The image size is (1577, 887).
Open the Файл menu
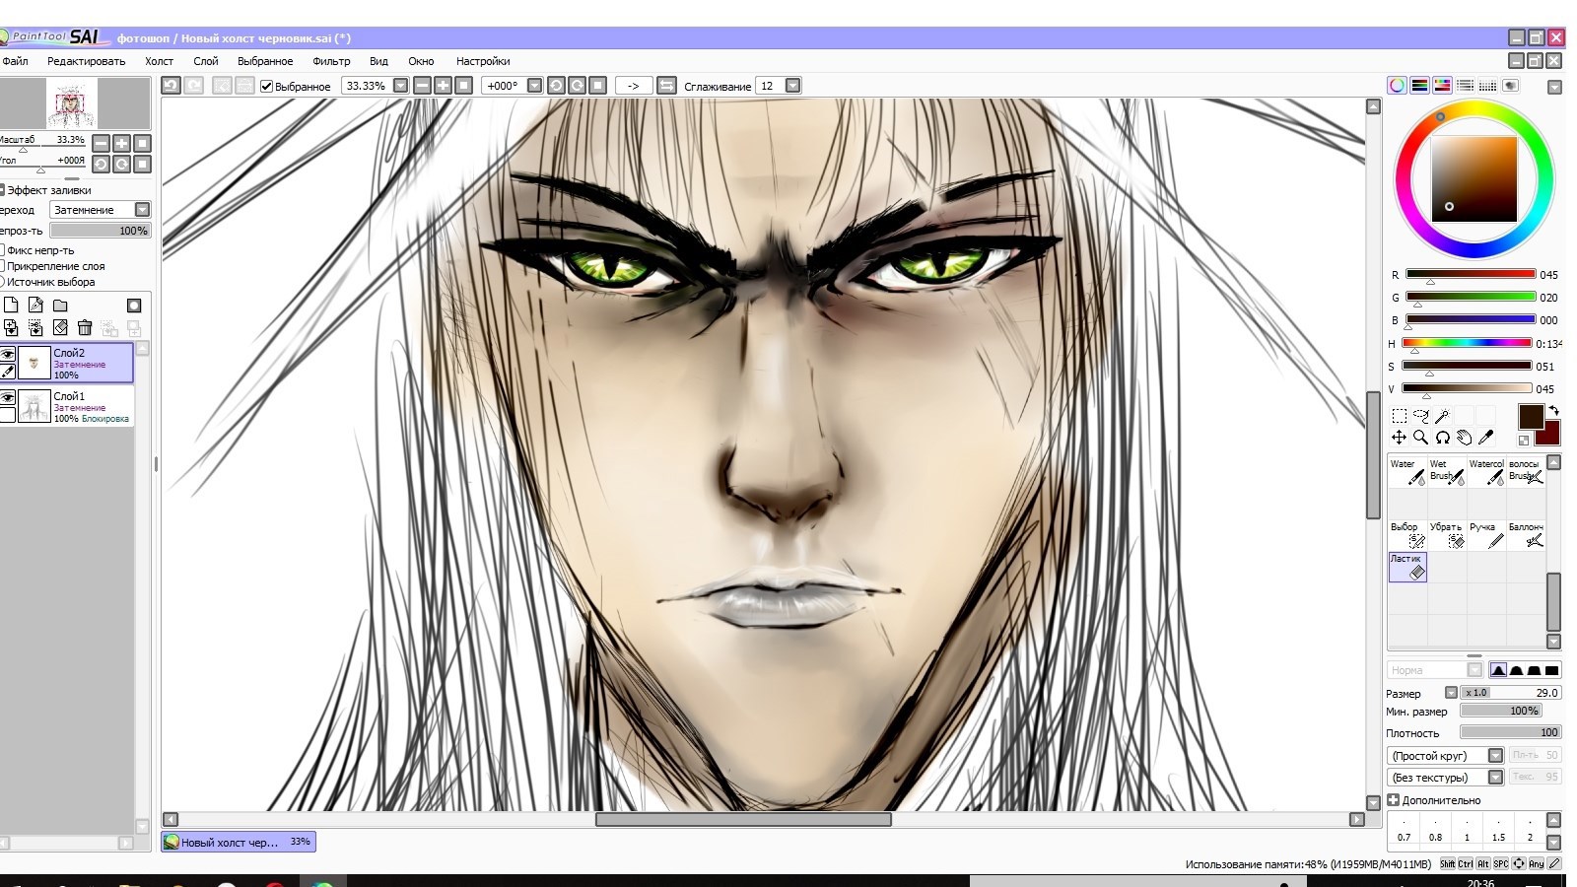click(16, 61)
